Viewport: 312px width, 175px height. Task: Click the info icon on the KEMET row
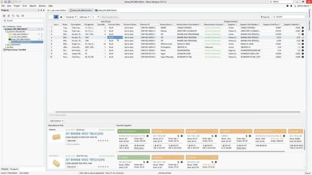point(303,28)
